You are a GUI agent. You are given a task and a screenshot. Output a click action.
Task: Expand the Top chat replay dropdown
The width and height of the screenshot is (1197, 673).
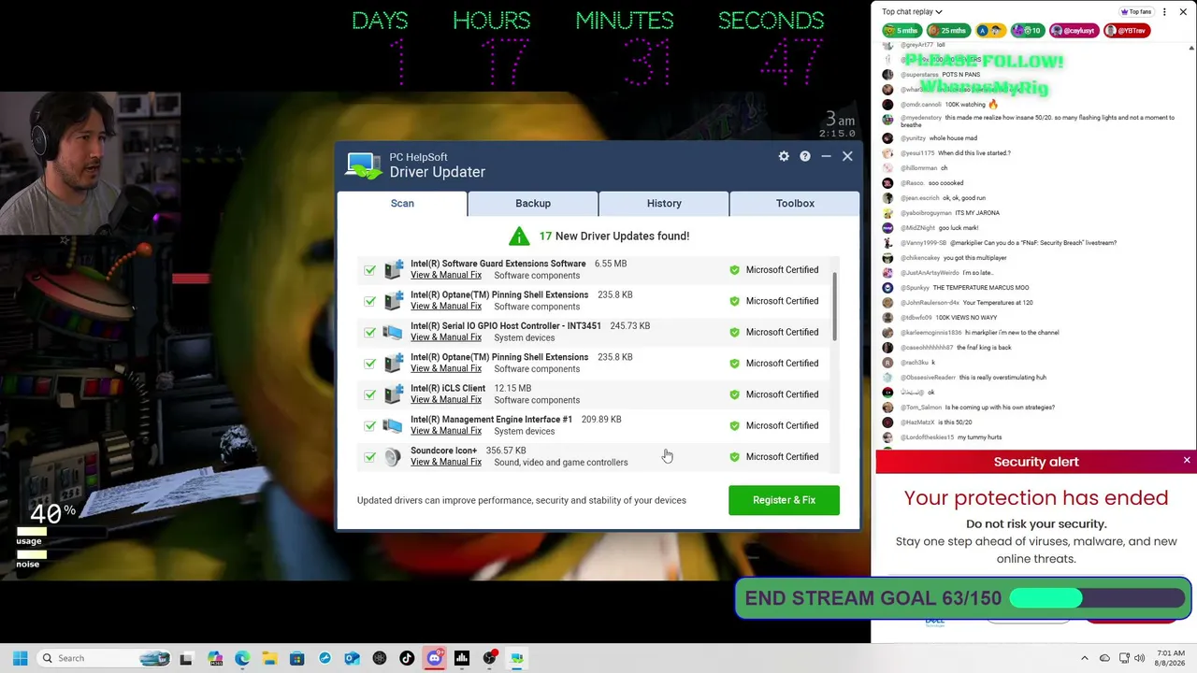point(912,12)
